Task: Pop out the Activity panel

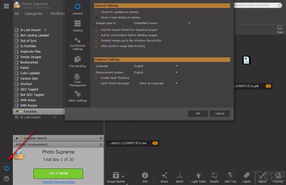Action: click(101, 145)
